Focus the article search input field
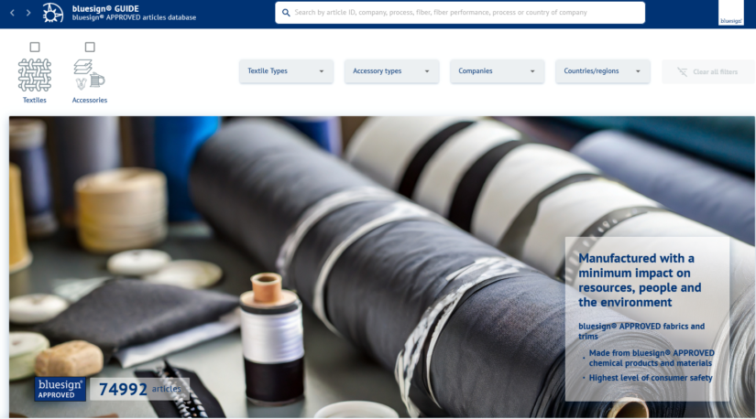Screen dimensions: 756x419 pyautogui.click(x=460, y=13)
